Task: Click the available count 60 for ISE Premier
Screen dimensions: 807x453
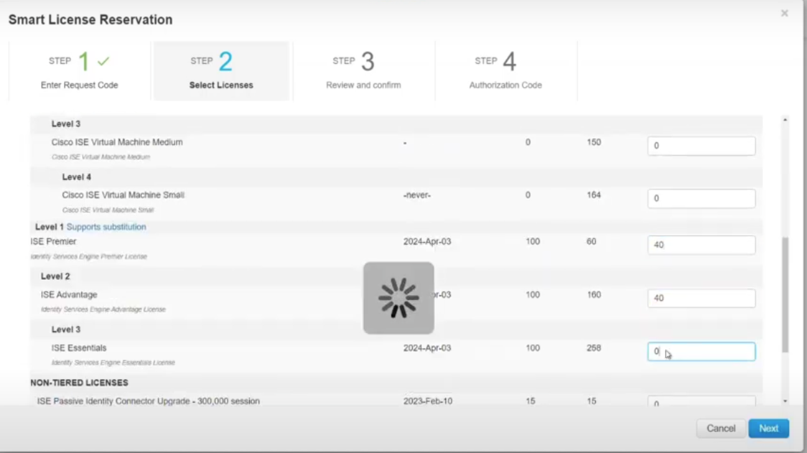Action: point(592,241)
